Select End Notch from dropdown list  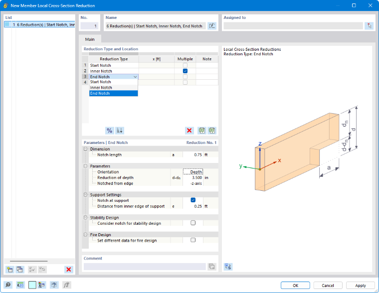coord(113,93)
